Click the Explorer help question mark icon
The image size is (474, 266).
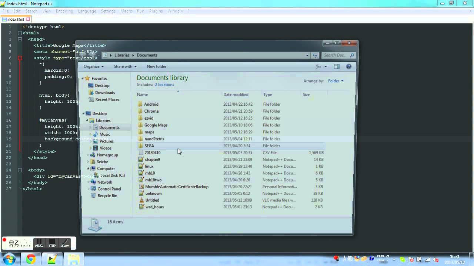[348, 66]
